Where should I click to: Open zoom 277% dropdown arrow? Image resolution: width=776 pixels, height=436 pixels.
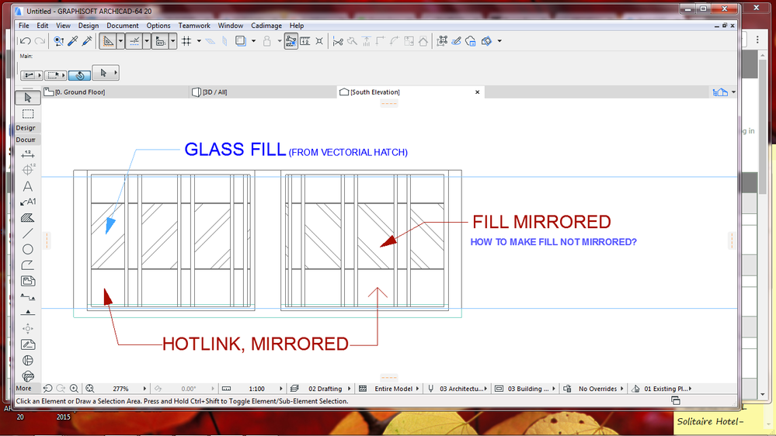point(144,389)
